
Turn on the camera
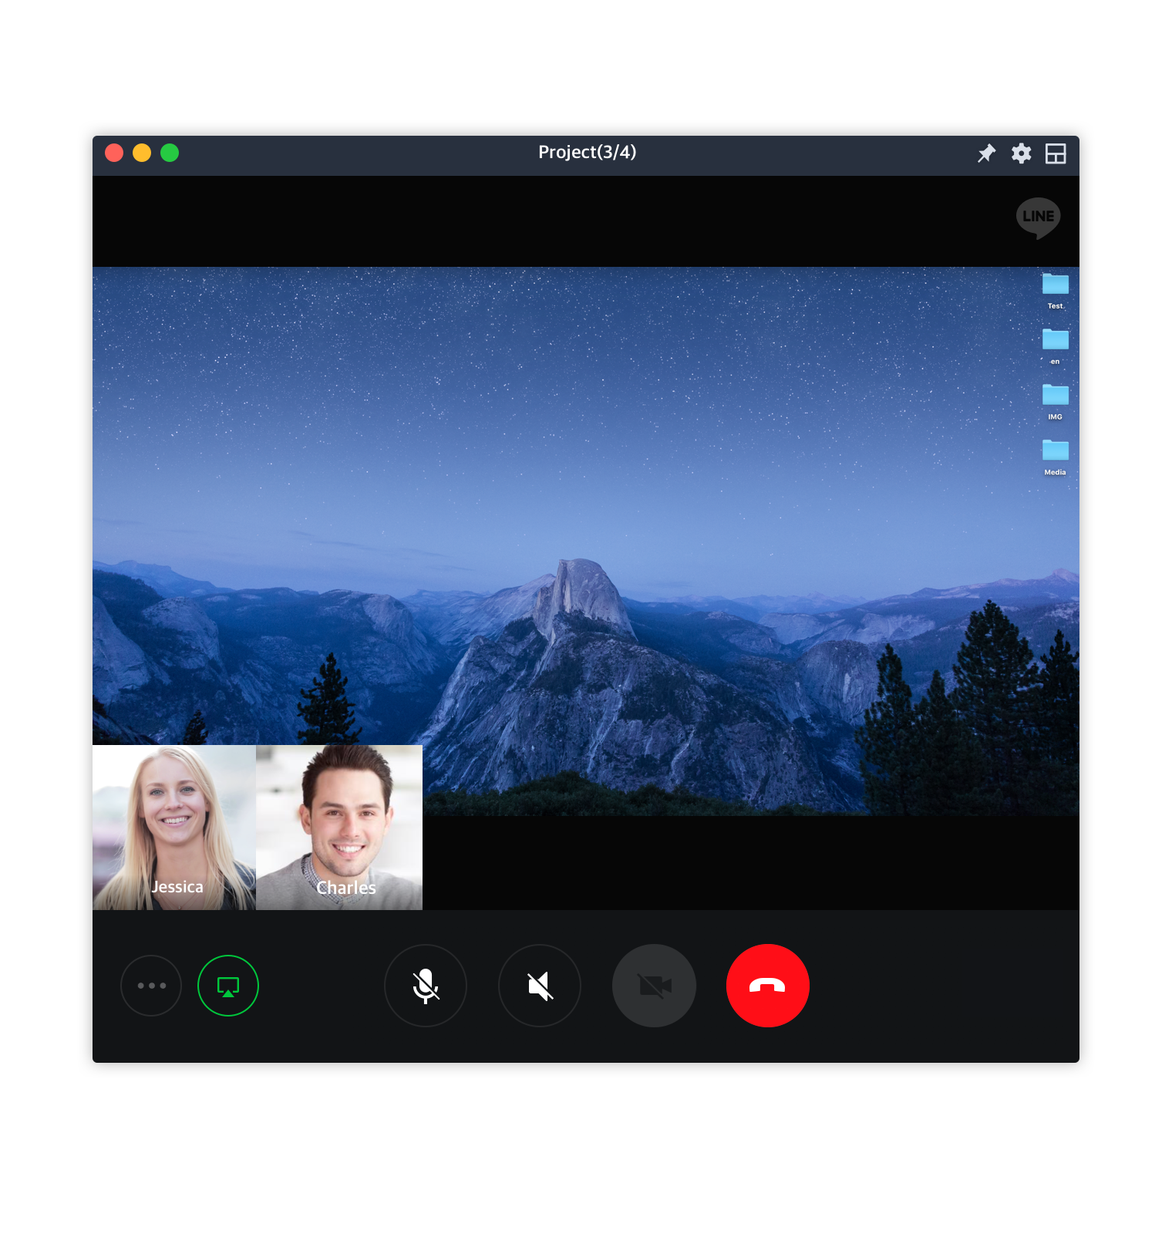[654, 986]
